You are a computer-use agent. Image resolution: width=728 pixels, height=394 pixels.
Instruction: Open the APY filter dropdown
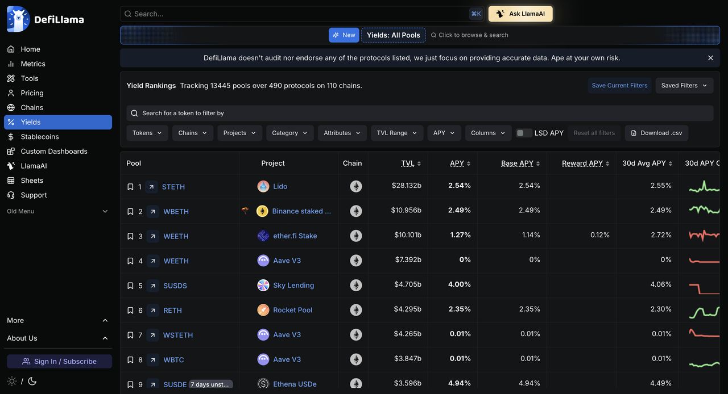click(444, 133)
